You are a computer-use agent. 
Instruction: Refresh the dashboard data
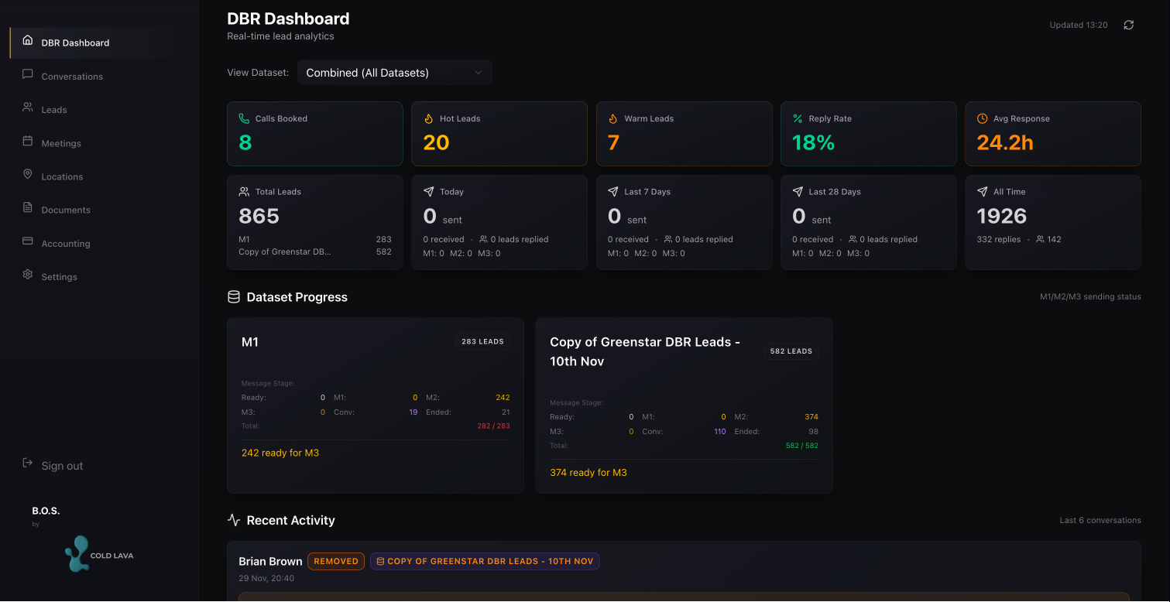coord(1128,24)
